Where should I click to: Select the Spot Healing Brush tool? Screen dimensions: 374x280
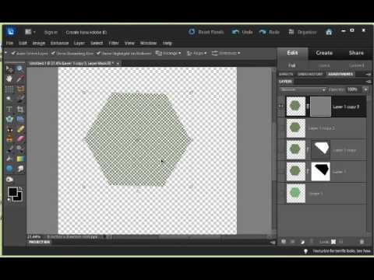coord(20,130)
